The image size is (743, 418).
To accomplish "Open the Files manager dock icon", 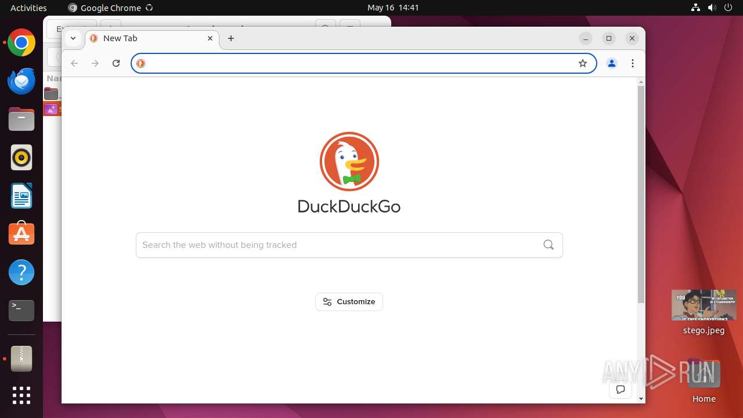I will click(x=21, y=120).
